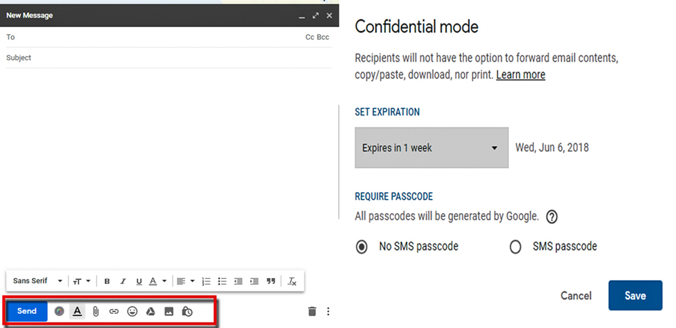Screen dimensions: 676x328
Task: Toggle the formatting options A icon
Action: click(x=78, y=311)
